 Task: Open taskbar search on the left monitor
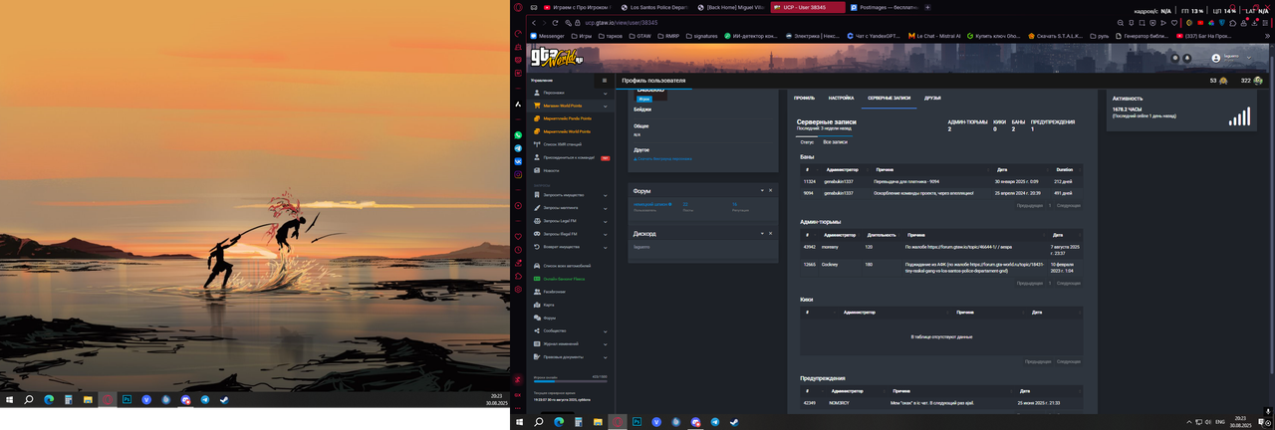[28, 399]
